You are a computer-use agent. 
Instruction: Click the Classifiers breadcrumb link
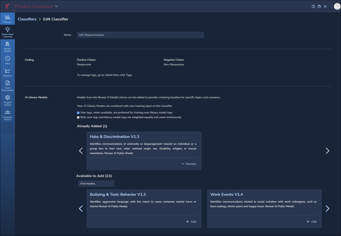pos(27,19)
